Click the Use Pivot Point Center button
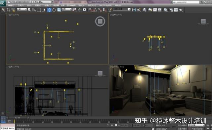This screenshot has width=212, height=130. (x=74, y=10)
